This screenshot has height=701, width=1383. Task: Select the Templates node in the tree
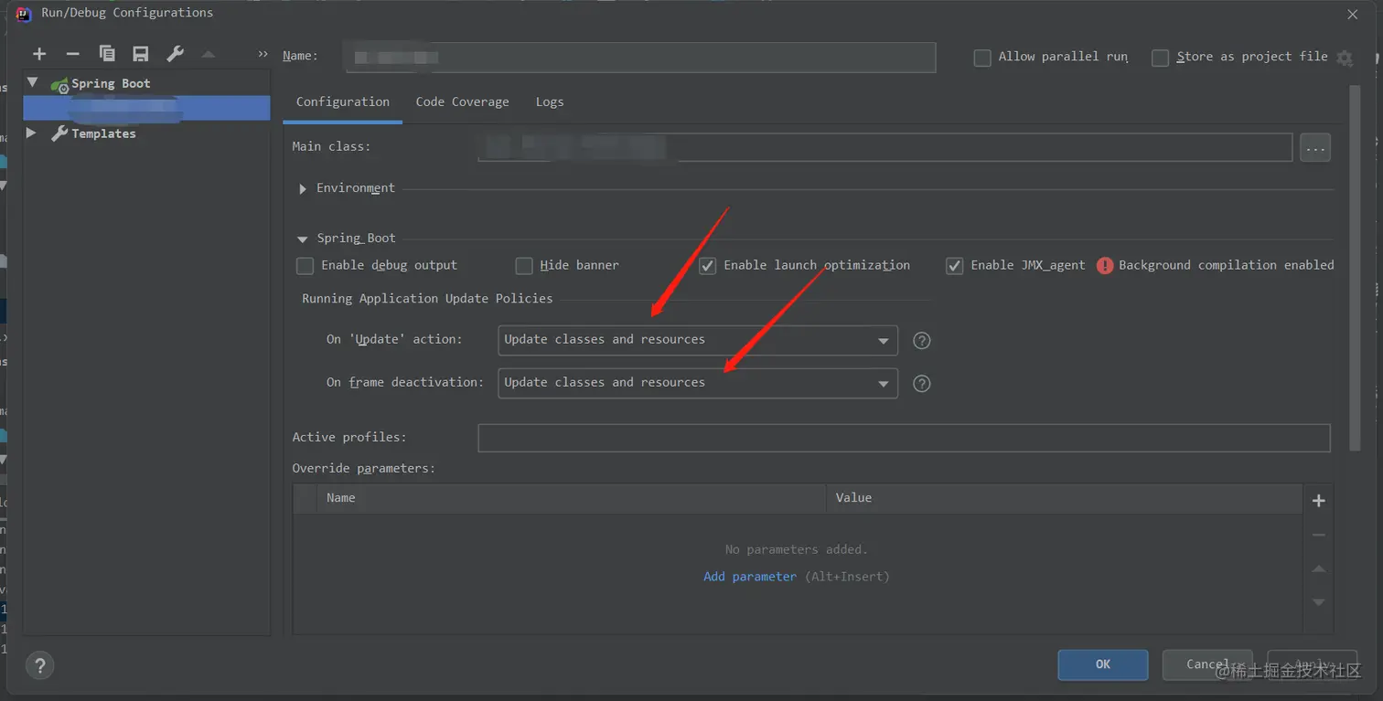coord(103,133)
